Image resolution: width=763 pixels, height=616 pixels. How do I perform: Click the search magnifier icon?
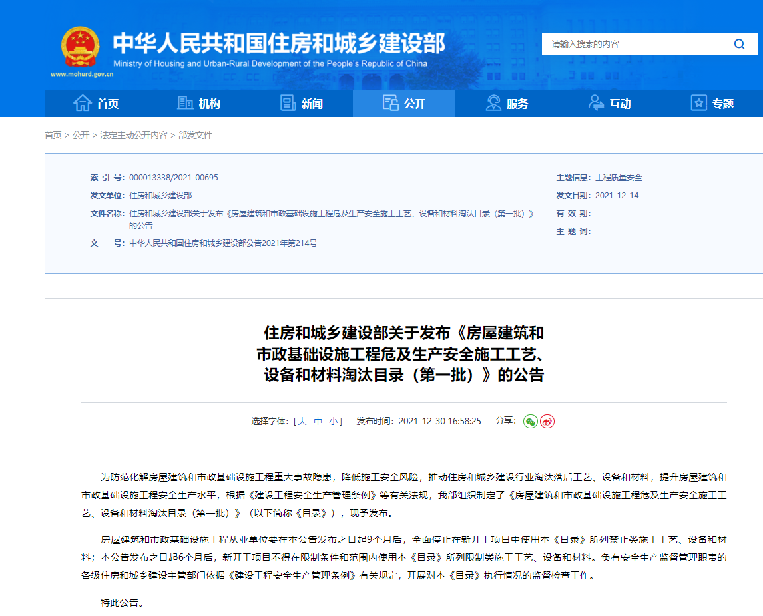739,44
